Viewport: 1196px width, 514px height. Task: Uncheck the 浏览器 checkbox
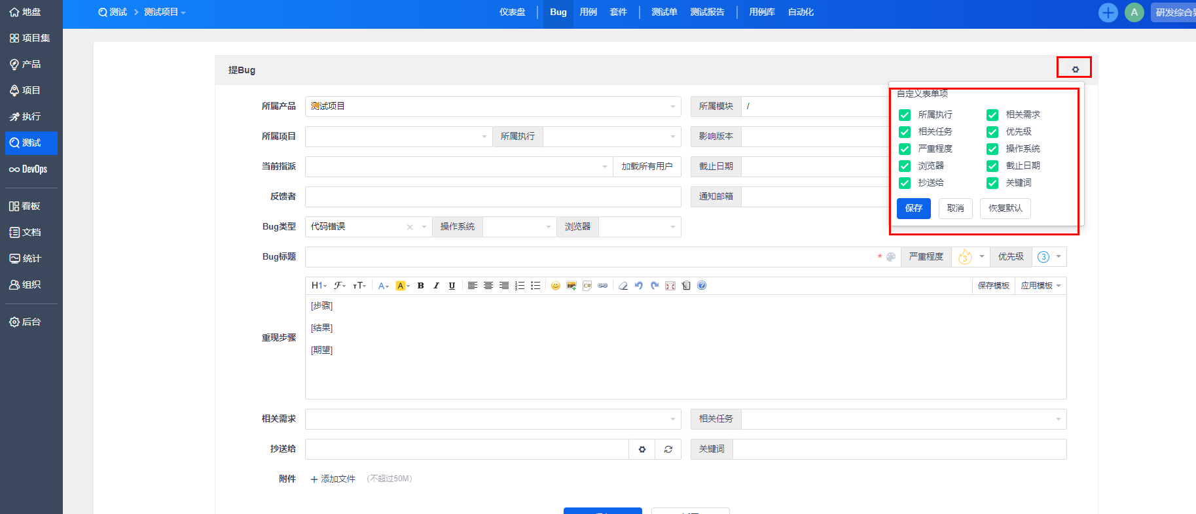(905, 166)
